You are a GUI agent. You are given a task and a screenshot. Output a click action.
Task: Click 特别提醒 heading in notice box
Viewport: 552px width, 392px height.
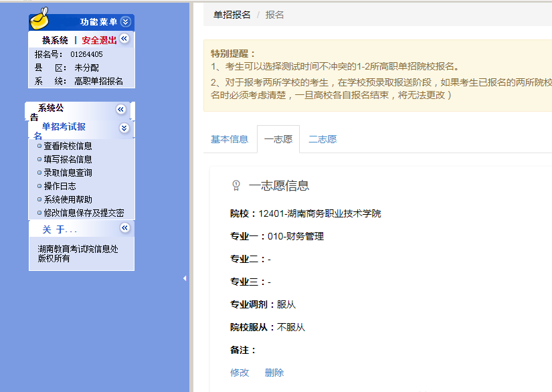233,54
